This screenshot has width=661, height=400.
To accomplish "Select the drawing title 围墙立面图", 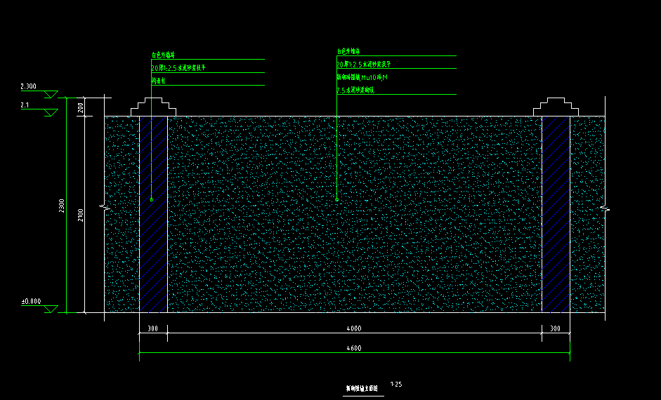I will (x=362, y=389).
